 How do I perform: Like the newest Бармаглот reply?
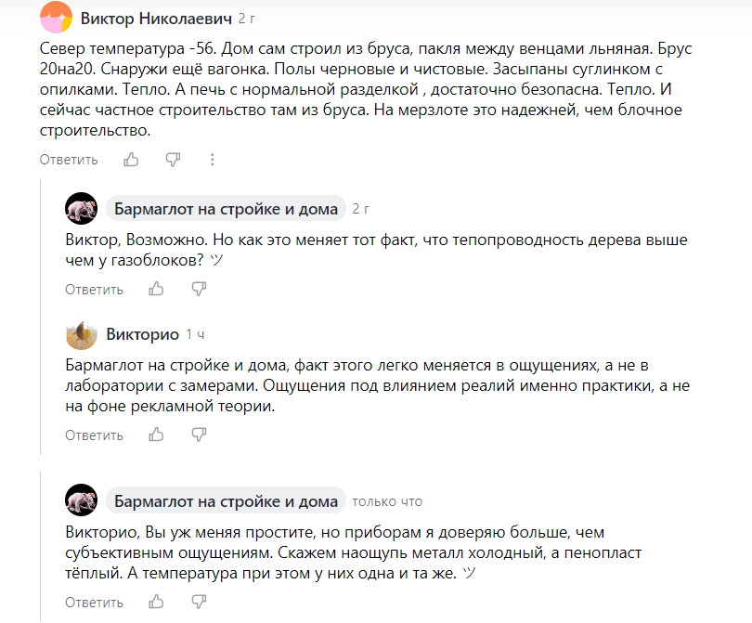tap(156, 602)
